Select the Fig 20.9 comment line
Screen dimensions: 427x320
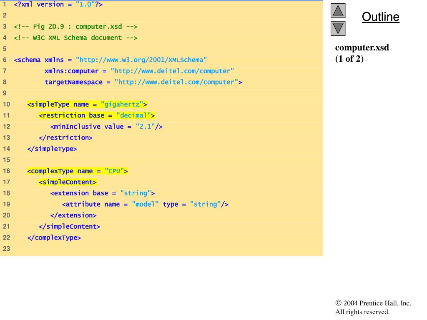click(x=75, y=27)
